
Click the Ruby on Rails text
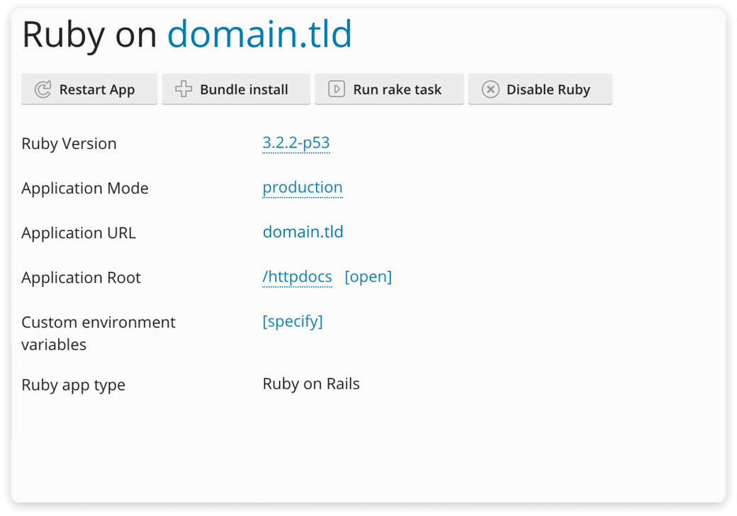[x=311, y=383]
